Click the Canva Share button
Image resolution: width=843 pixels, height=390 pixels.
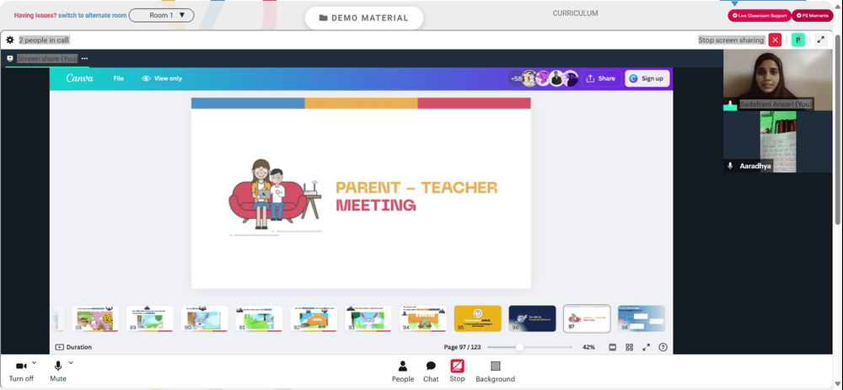(x=601, y=78)
